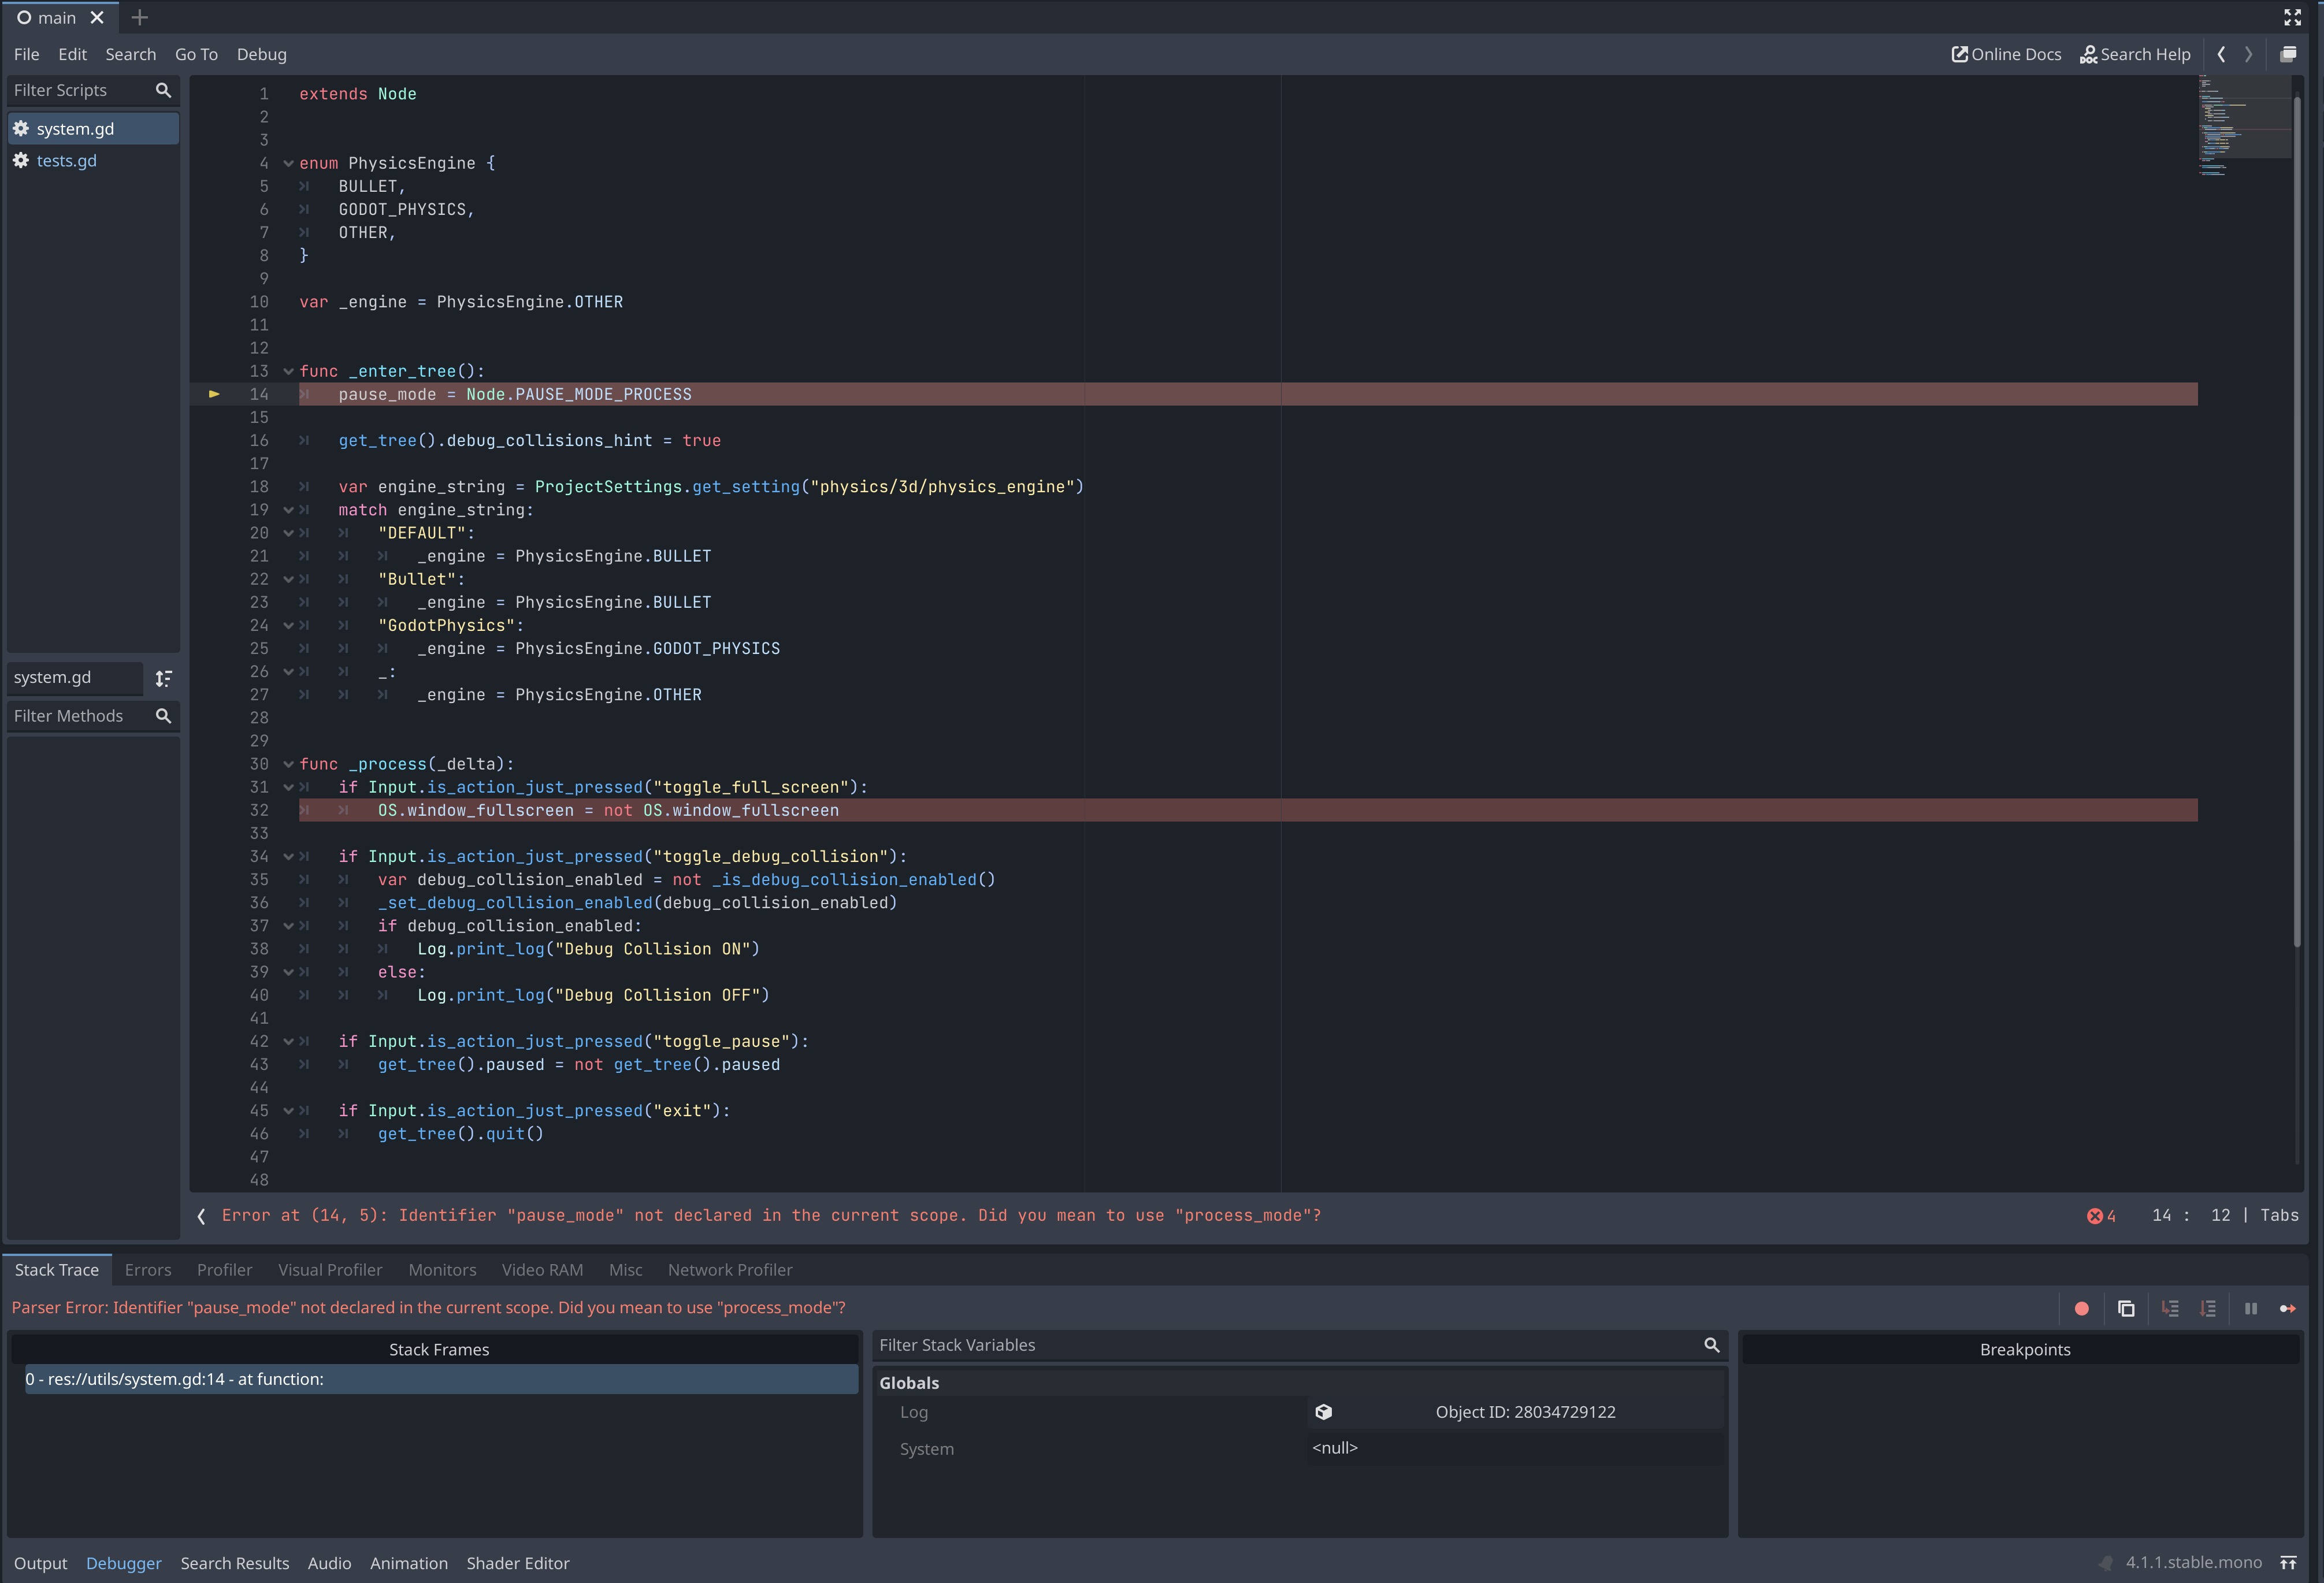The width and height of the screenshot is (2324, 1583).
Task: Toggle the error count indicator showing 4
Action: tap(2101, 1215)
